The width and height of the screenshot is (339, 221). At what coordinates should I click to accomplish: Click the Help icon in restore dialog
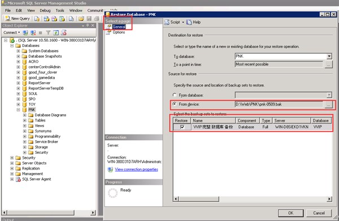[x=189, y=22]
